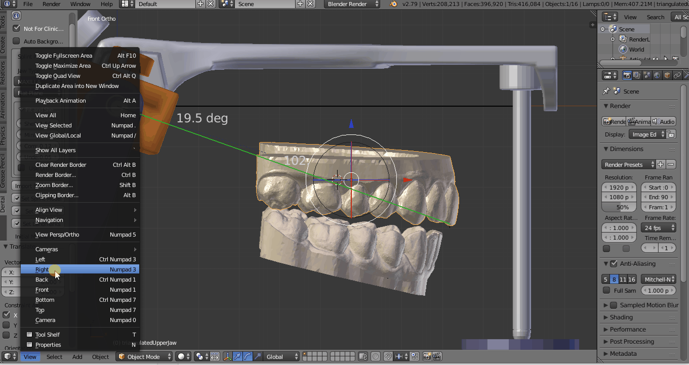Toggle the snap magnet icon

coord(388,356)
